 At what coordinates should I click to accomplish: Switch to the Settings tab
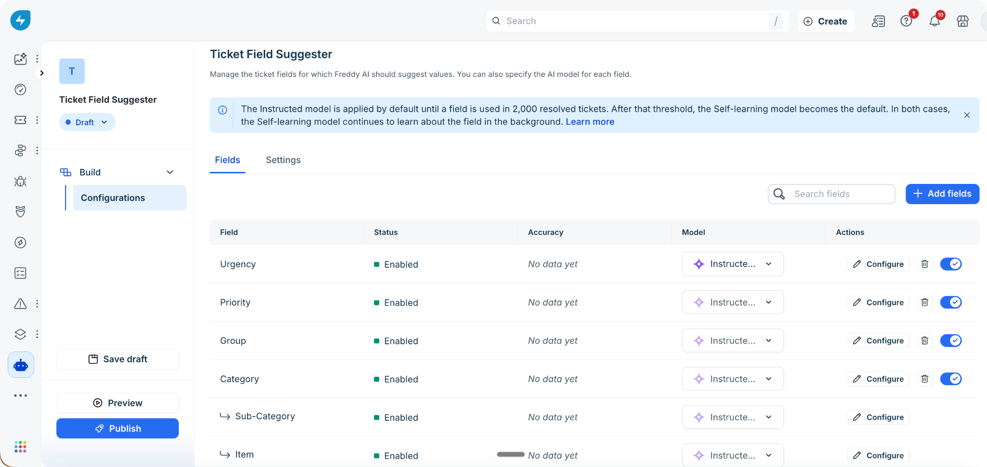tap(283, 160)
